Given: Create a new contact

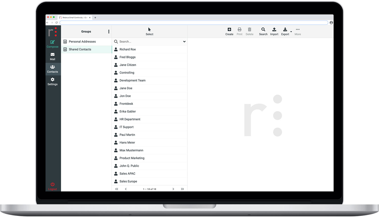Looking at the screenshot, I should (229, 32).
